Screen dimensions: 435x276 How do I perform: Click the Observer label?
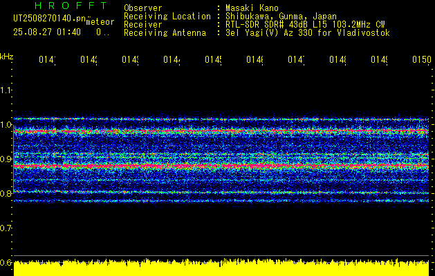pos(143,8)
